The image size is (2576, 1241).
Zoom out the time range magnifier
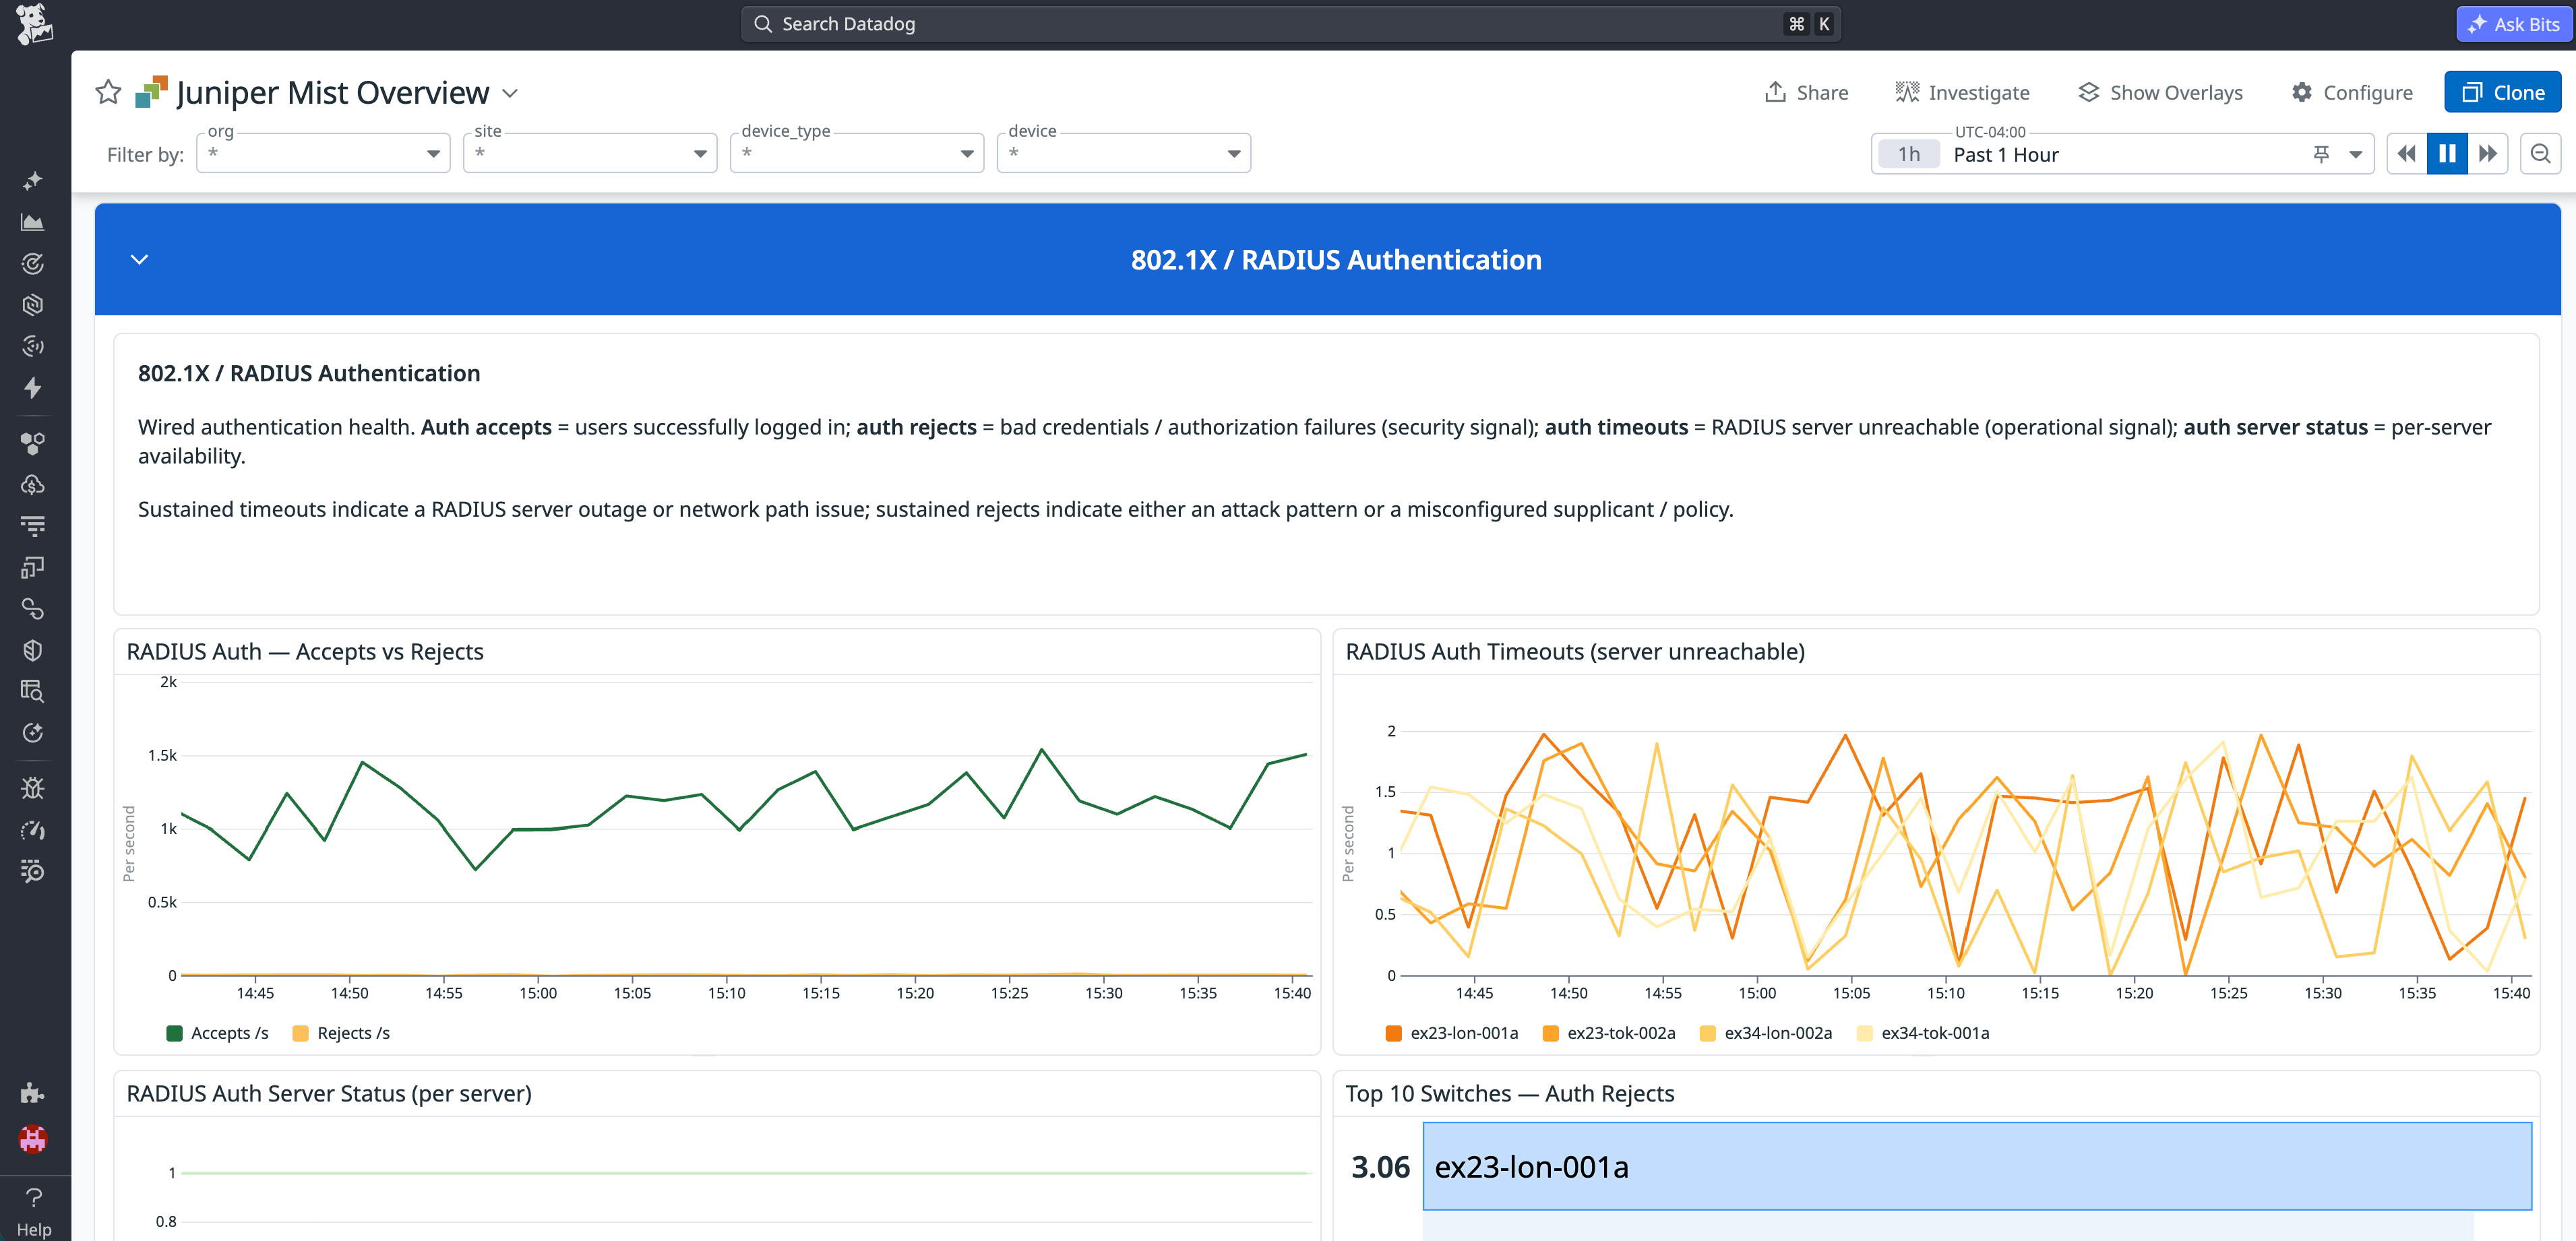(2540, 154)
